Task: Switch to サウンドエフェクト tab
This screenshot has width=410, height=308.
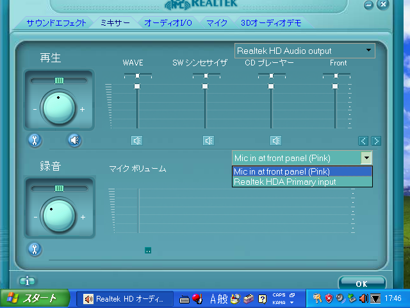Action: [x=56, y=23]
